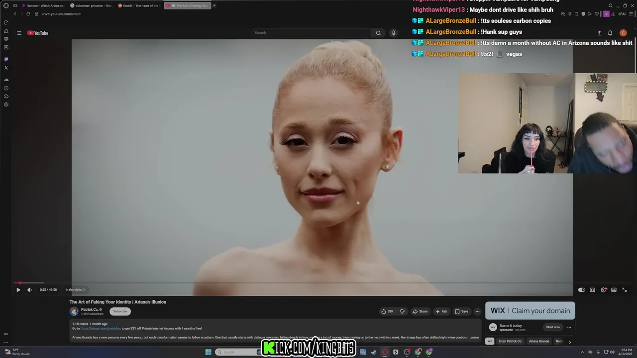Open the video player settings gear

pyautogui.click(x=603, y=290)
